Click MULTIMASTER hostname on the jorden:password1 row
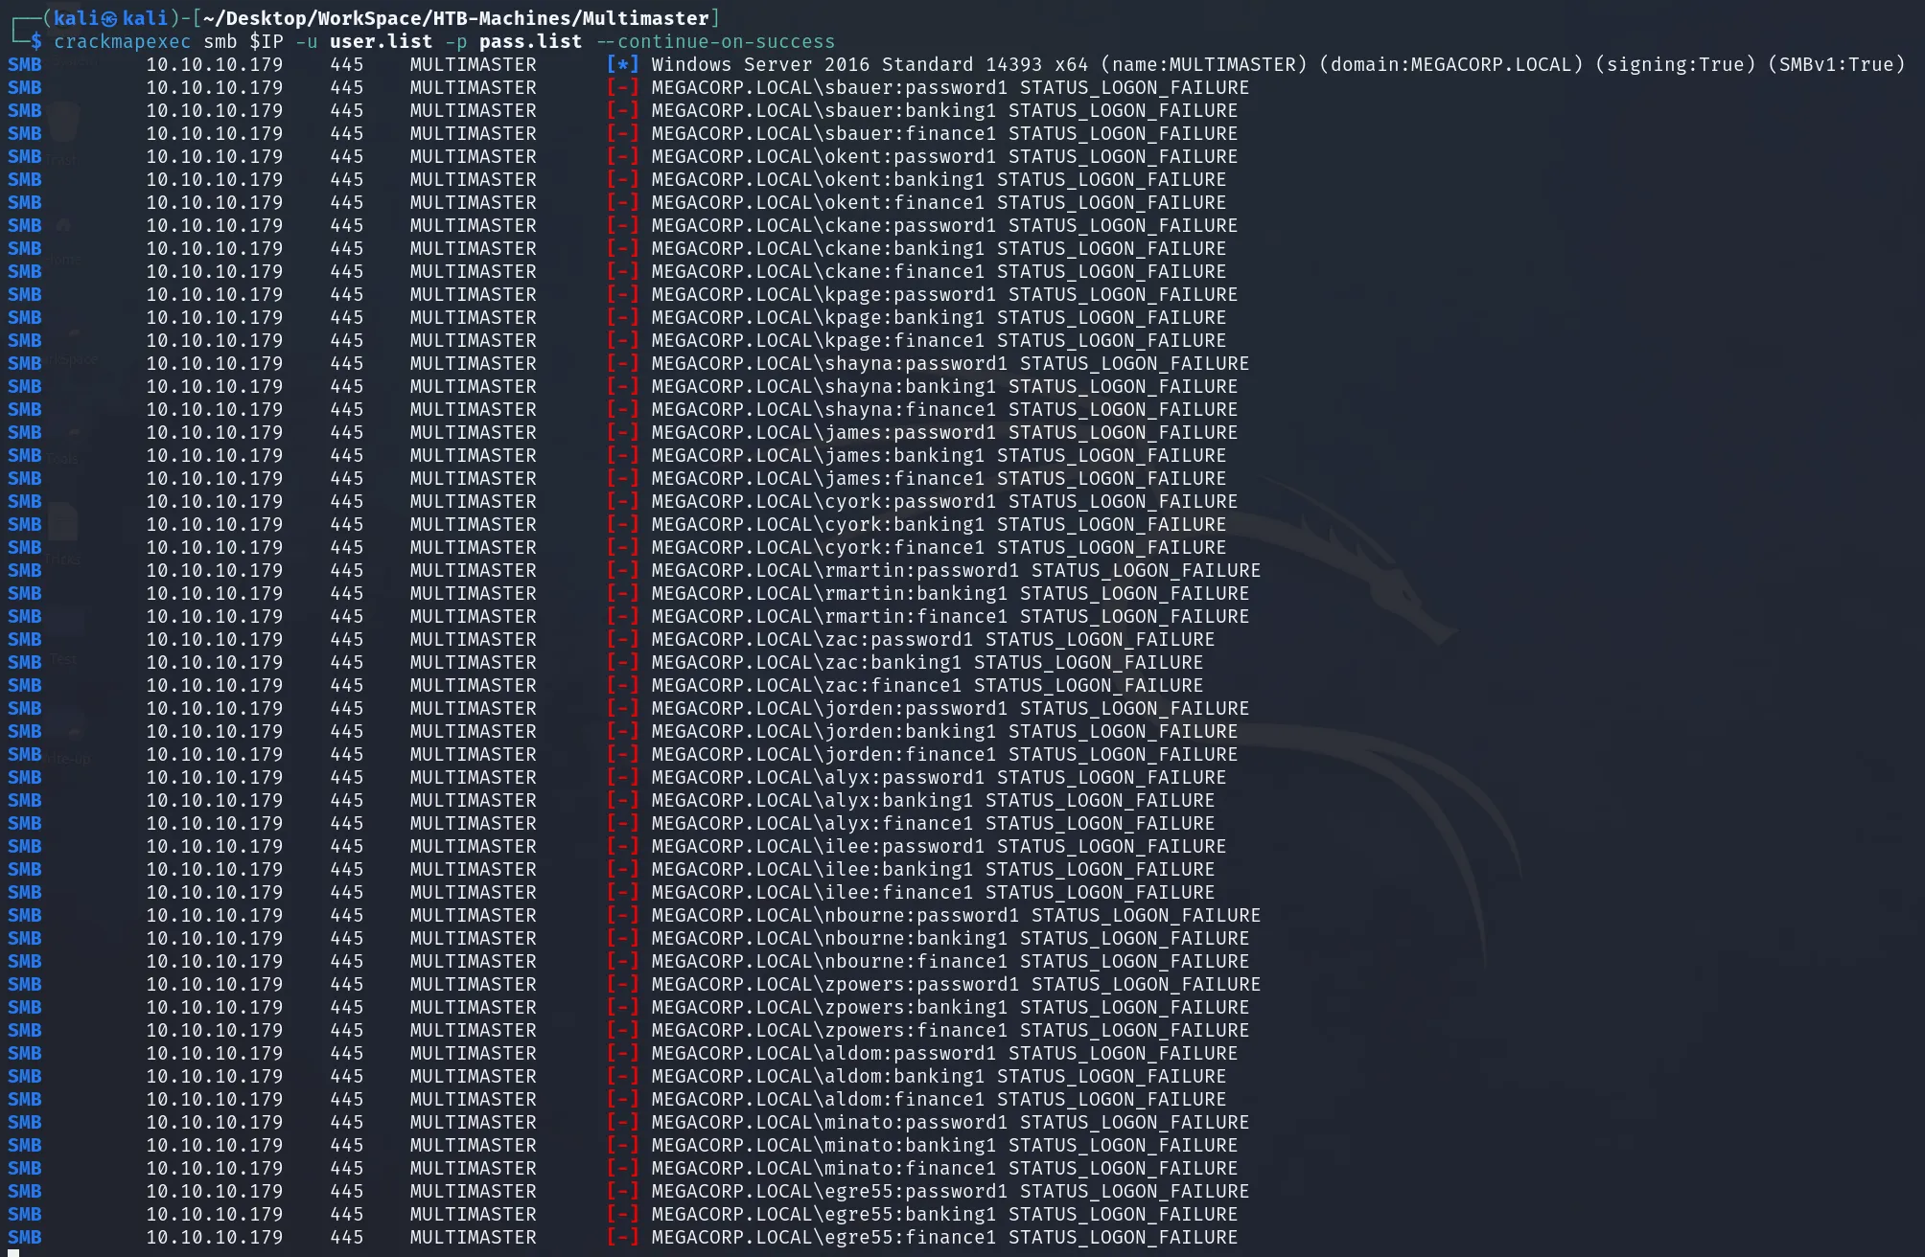 pyautogui.click(x=474, y=708)
